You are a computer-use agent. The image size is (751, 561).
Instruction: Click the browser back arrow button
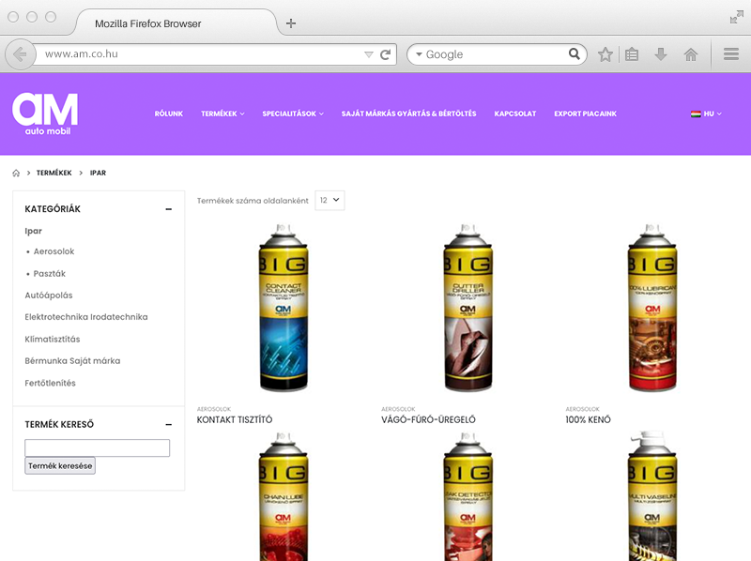(20, 54)
